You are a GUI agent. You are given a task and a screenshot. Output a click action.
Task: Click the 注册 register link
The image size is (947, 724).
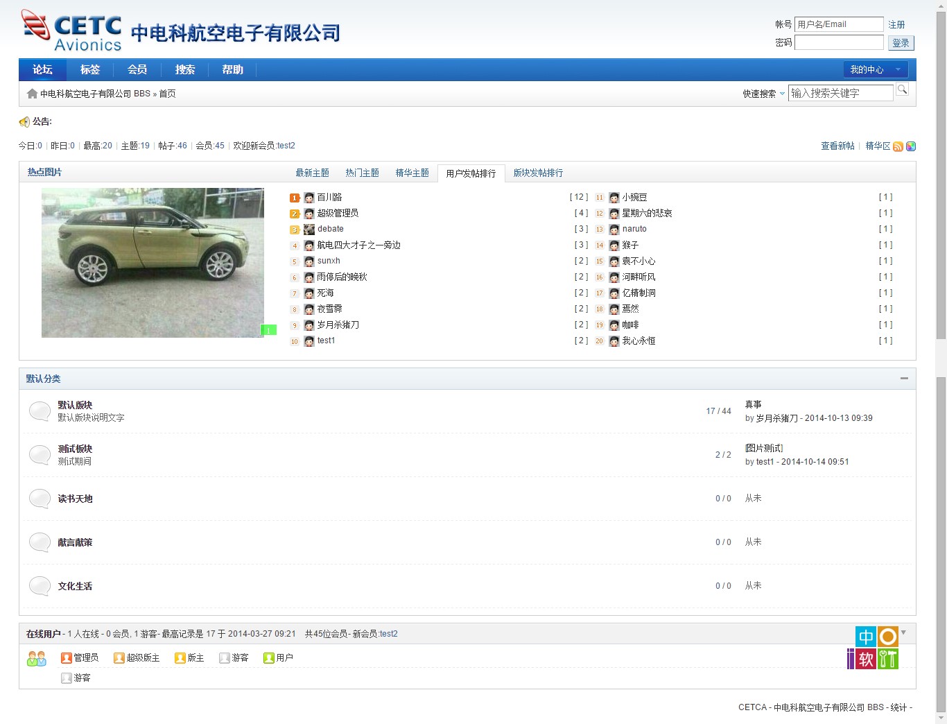click(896, 24)
